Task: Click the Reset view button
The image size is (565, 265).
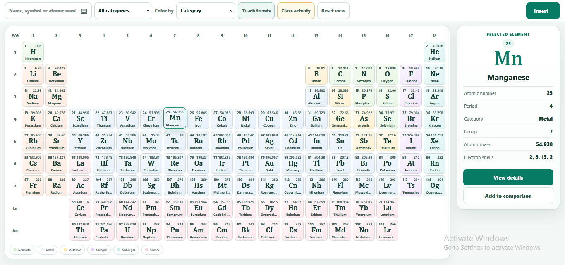Action: (333, 11)
